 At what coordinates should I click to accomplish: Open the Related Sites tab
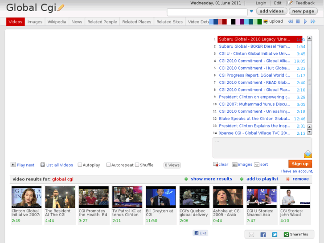169,22
